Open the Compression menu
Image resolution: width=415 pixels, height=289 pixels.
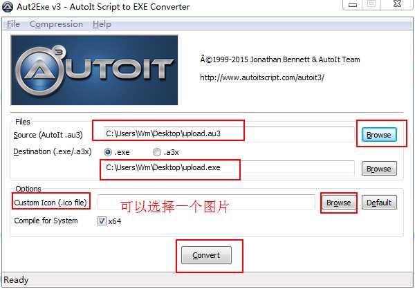coord(56,24)
